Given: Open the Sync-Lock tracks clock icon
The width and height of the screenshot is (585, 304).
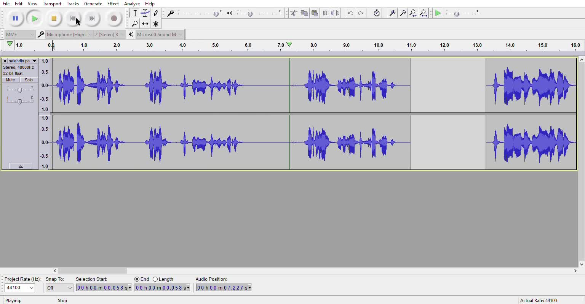Looking at the screenshot, I should click(377, 13).
